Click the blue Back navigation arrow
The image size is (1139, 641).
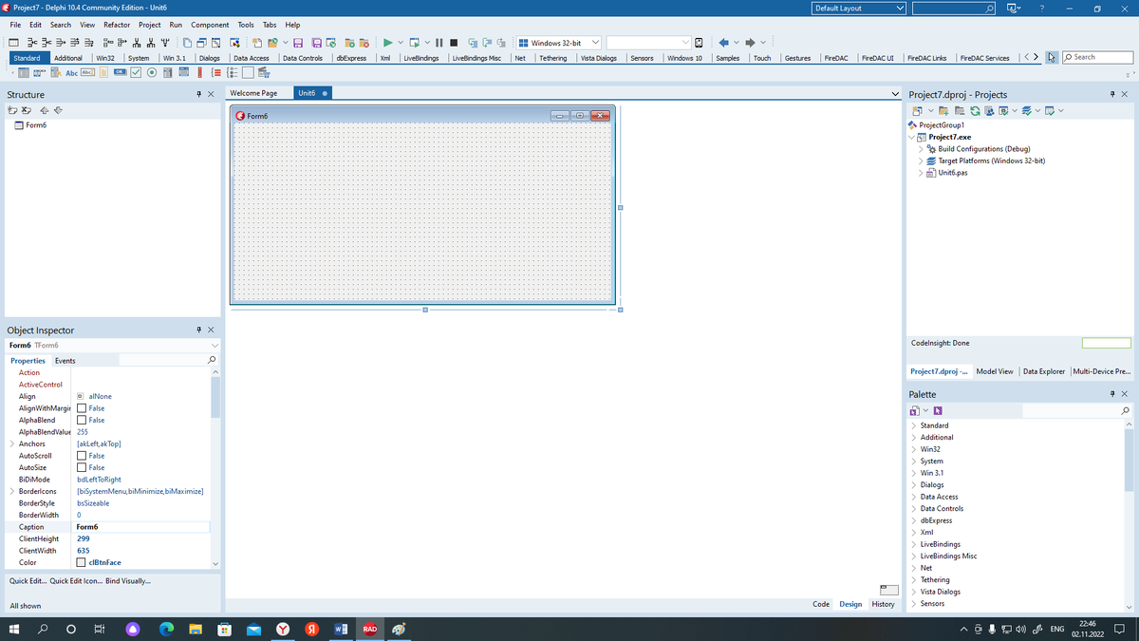[723, 43]
